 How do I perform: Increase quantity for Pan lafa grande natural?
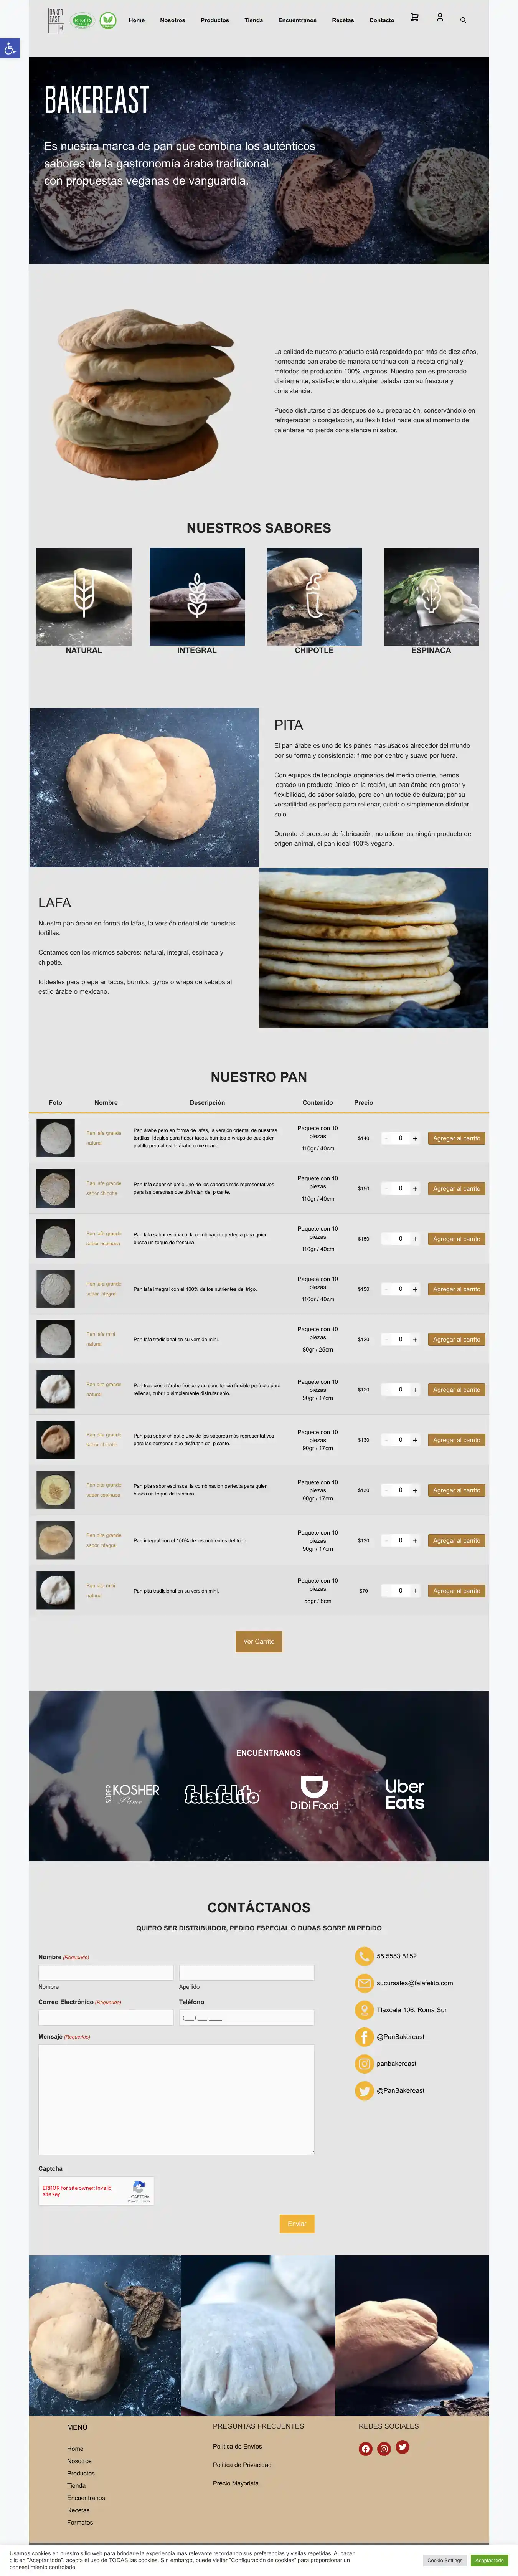415,1138
